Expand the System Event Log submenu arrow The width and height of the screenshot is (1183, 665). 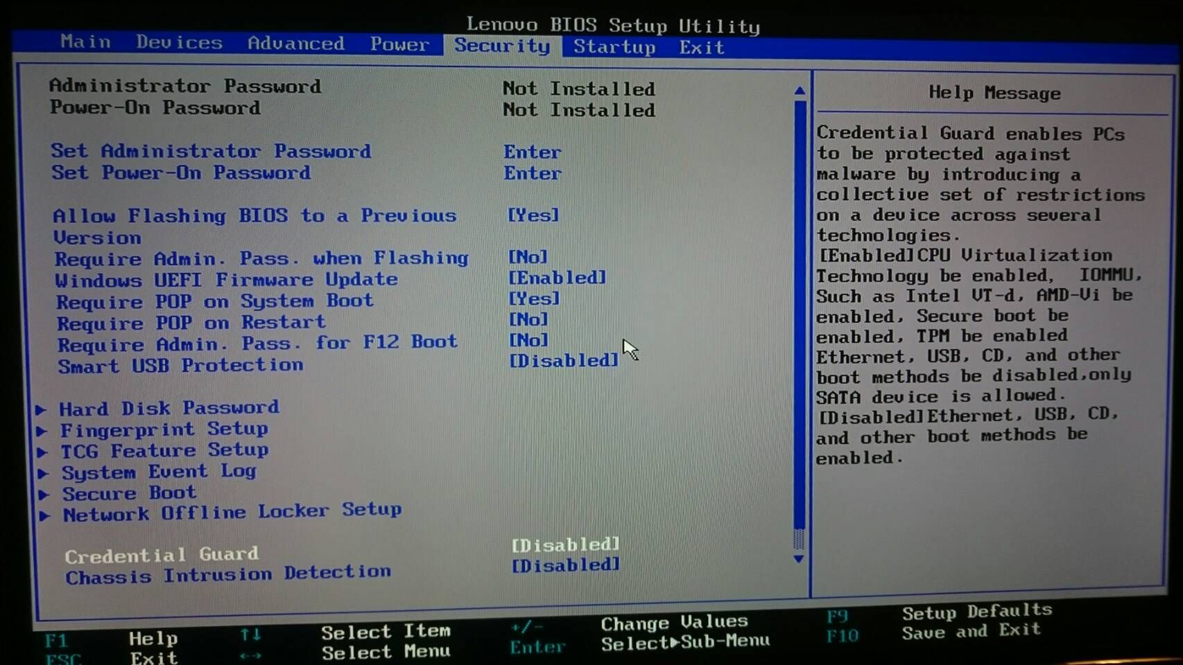(44, 474)
